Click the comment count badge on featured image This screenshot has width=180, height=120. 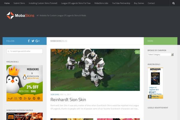tap(137, 52)
